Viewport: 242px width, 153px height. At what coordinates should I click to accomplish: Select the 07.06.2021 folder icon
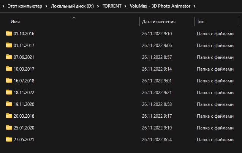[9, 57]
